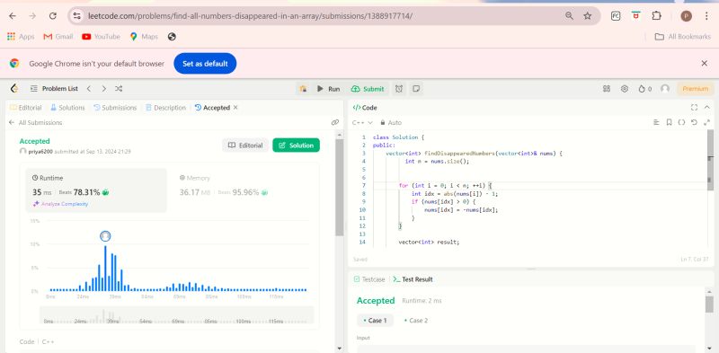Screen dimensions: 719x353
Task: Open the Chrome extensions puzzle icon
Action: [656, 15]
